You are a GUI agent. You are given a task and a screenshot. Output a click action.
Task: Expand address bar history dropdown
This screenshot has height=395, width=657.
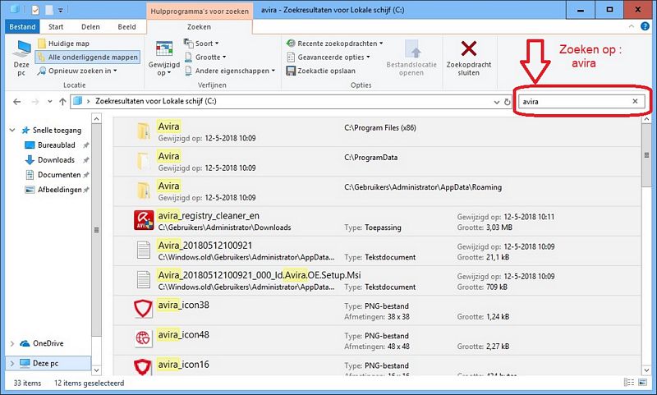[x=497, y=102]
